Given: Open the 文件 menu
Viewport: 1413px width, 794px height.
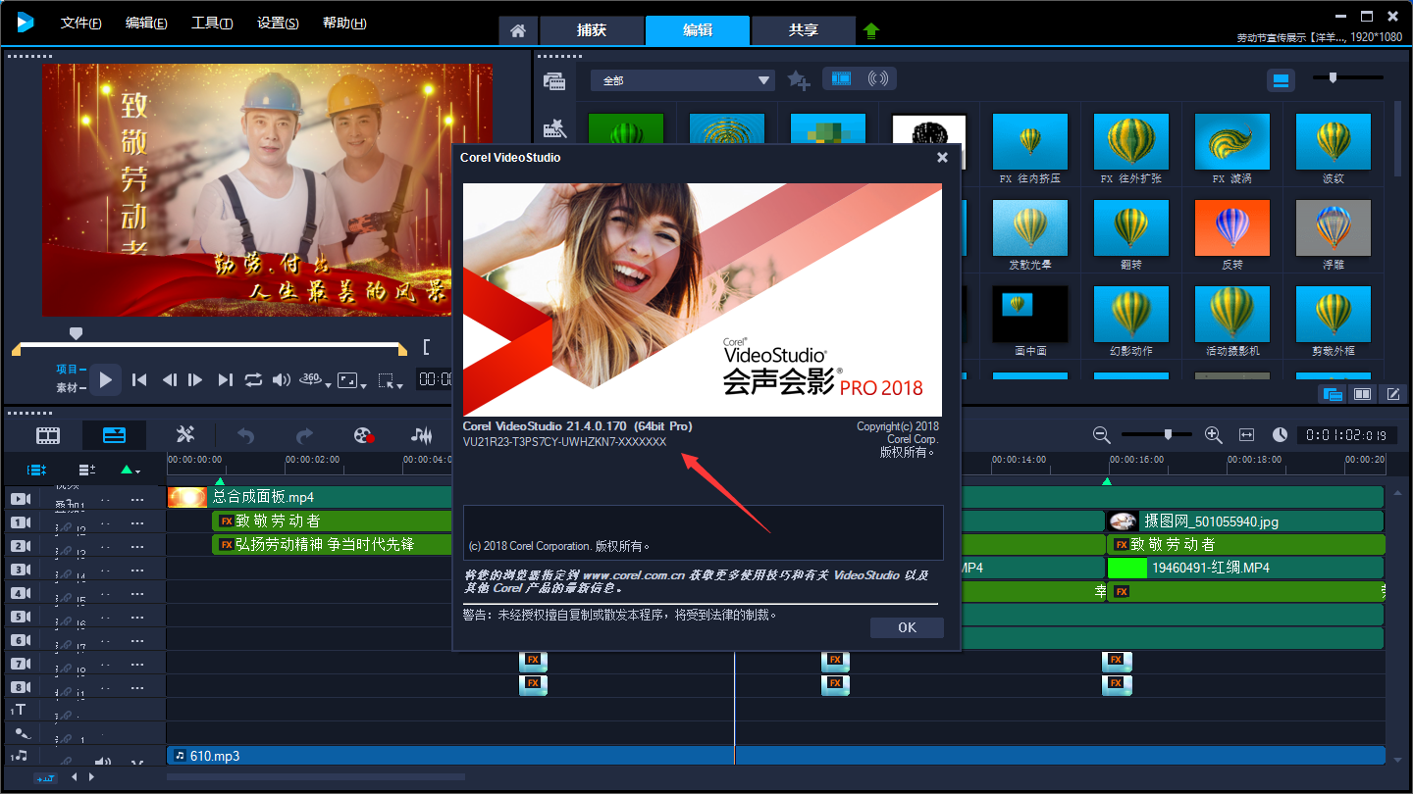Looking at the screenshot, I should (x=80, y=23).
